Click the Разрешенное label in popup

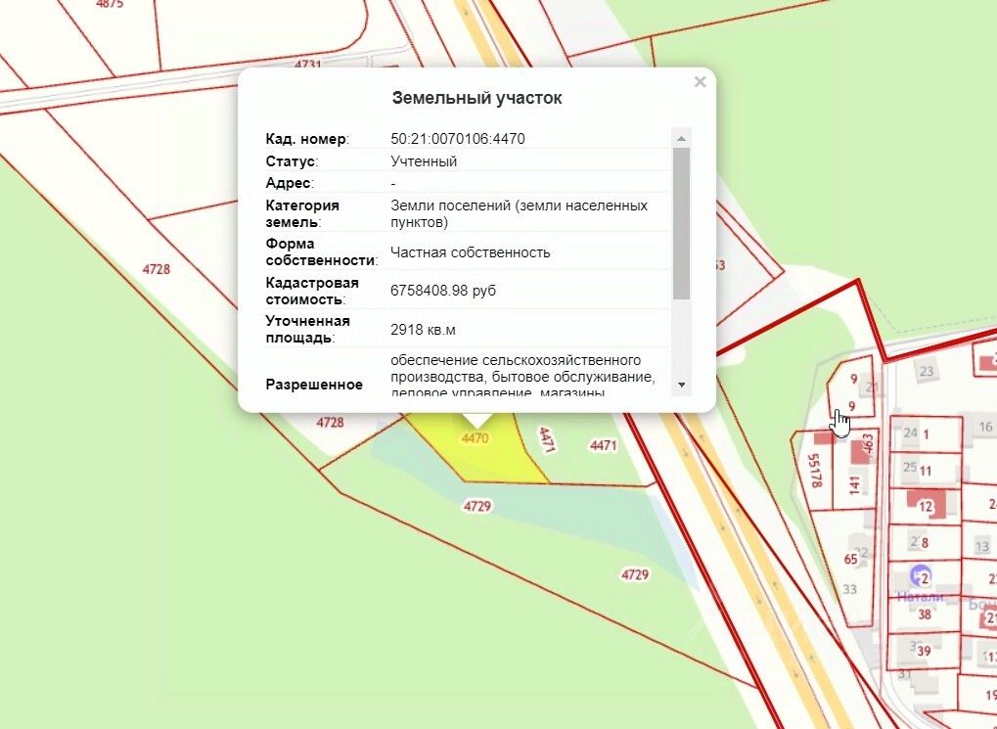pyautogui.click(x=314, y=385)
